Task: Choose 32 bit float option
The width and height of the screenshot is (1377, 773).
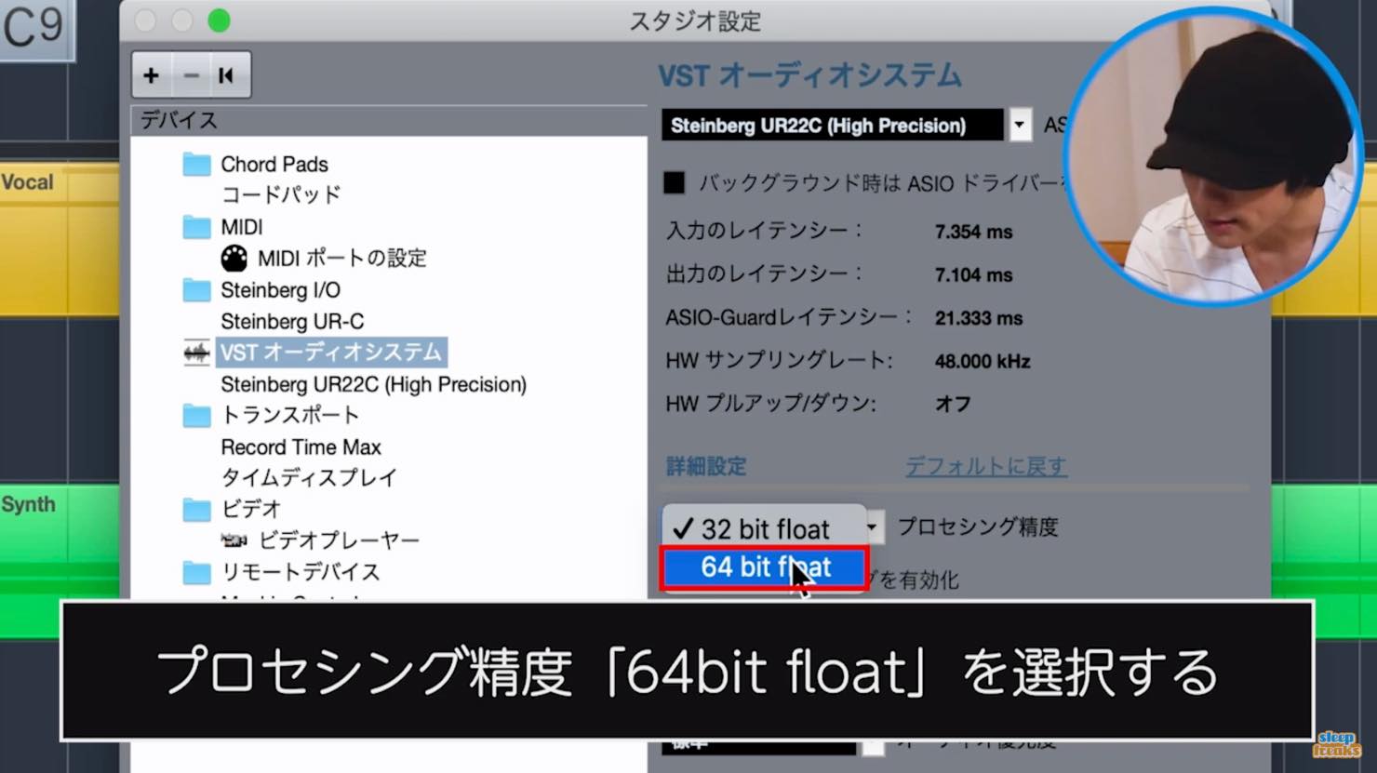Action: (764, 528)
